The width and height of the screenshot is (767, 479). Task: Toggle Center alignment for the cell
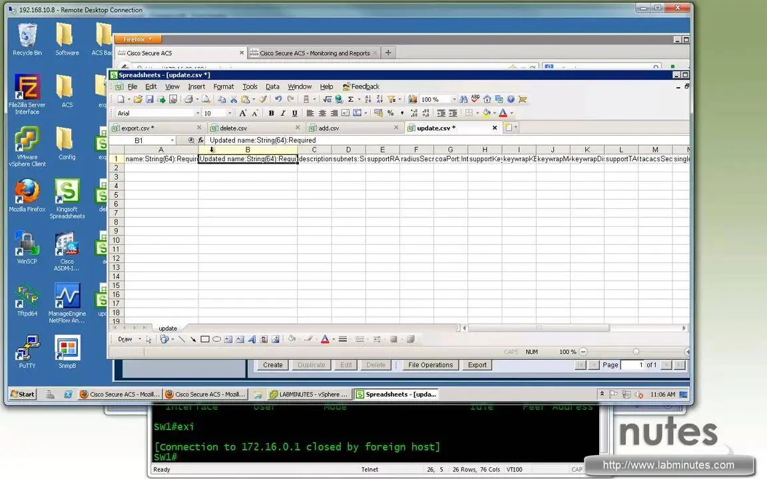(322, 113)
